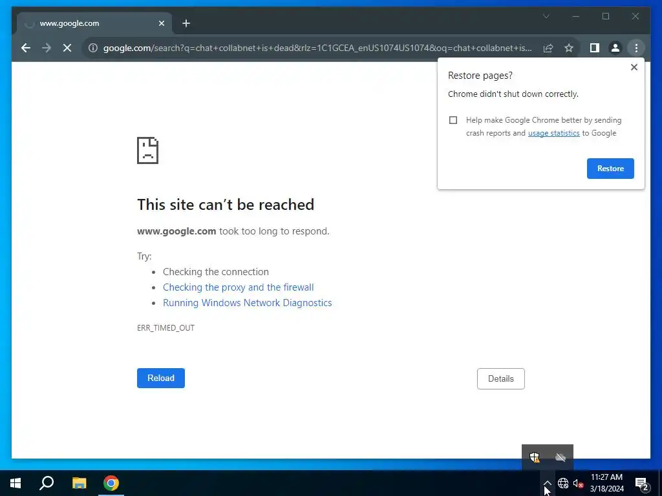662x496 pixels.
Task: Close the www.google.com tab
Action: click(161, 24)
